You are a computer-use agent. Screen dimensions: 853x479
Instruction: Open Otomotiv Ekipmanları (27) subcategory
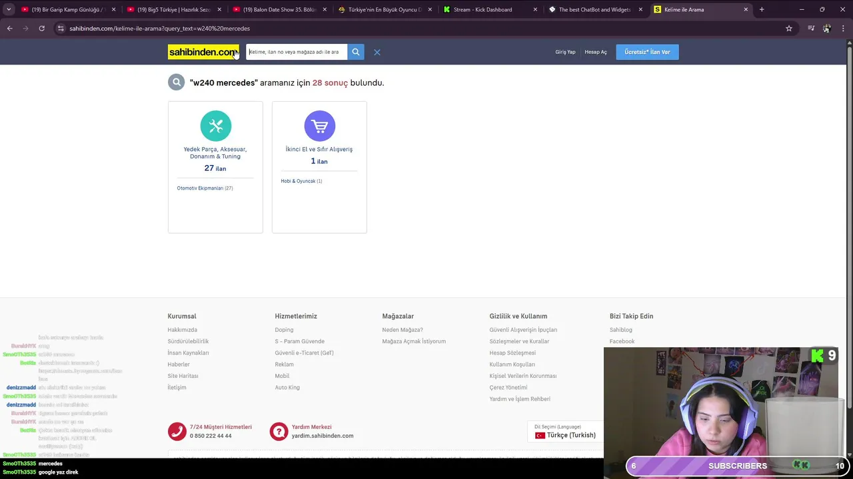(205, 188)
